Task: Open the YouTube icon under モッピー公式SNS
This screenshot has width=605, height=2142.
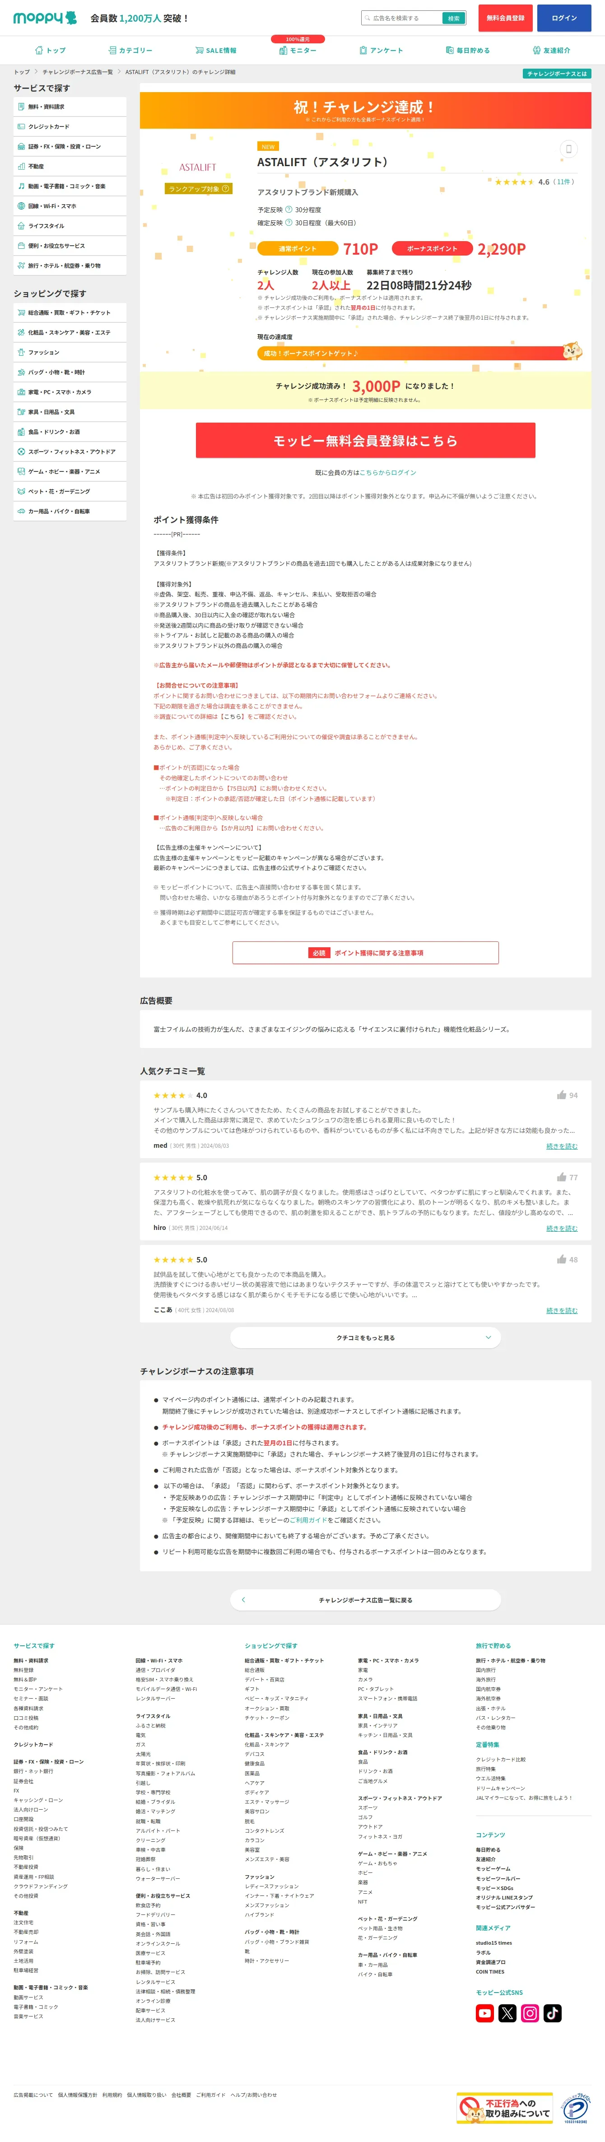Action: [x=484, y=2012]
